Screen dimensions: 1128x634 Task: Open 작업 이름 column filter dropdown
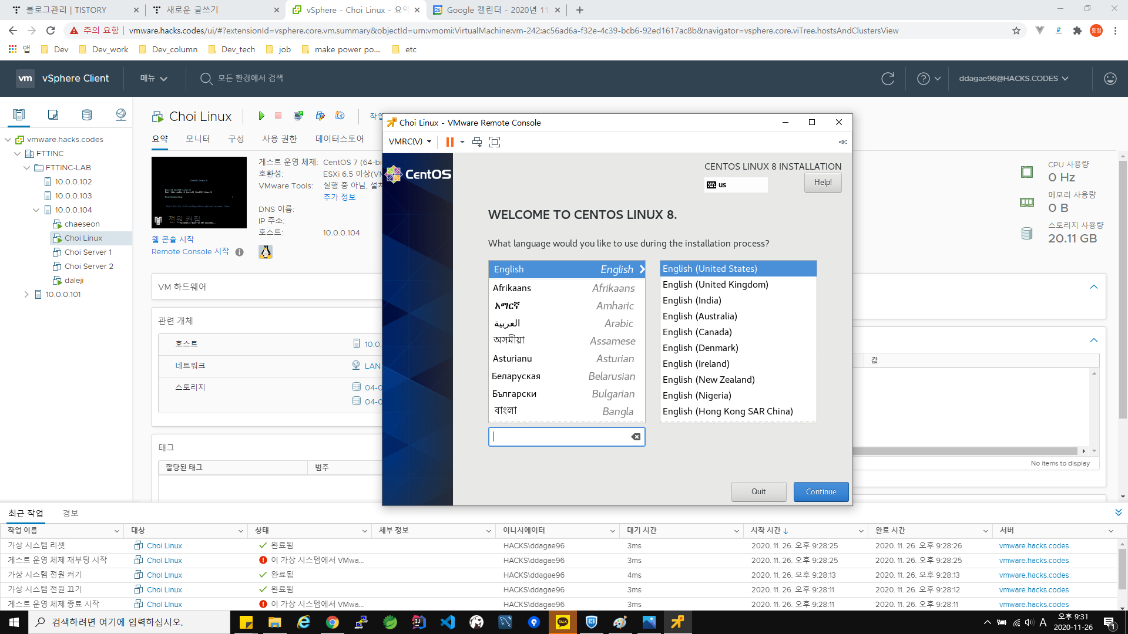(x=116, y=531)
